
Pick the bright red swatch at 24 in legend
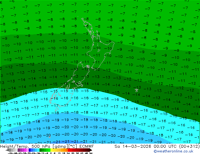[69, 150]
